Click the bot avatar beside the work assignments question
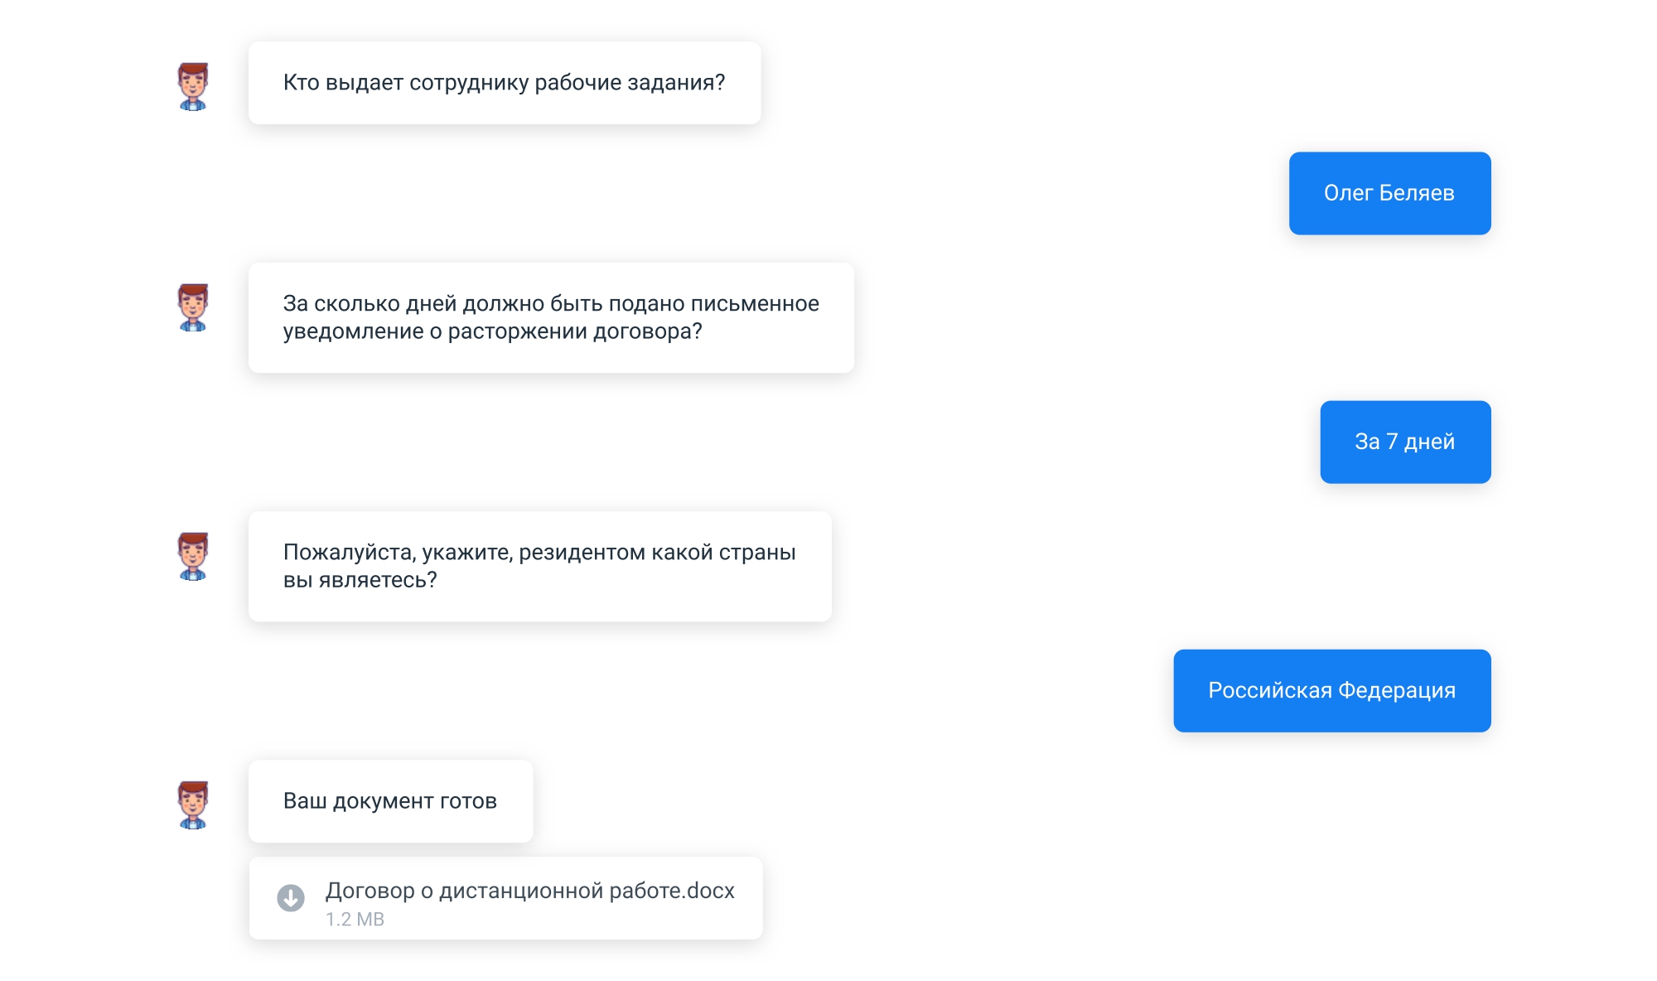 pos(193,86)
